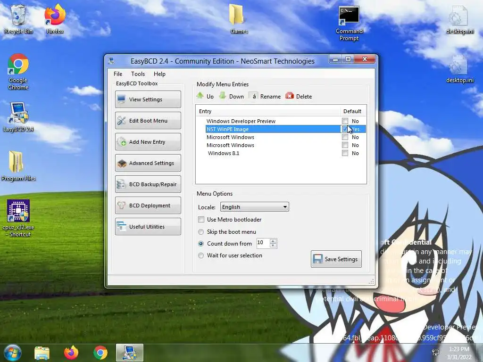Image resolution: width=483 pixels, height=362 pixels.
Task: Check default box for Windows Developer Preview
Action: (x=345, y=121)
